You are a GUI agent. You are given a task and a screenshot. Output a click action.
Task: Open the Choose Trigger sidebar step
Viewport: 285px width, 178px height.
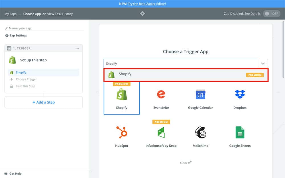click(x=26, y=79)
